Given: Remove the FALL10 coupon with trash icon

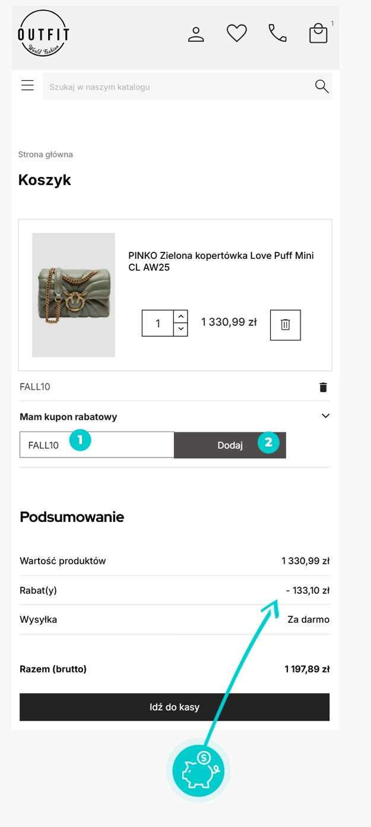Looking at the screenshot, I should click(323, 387).
